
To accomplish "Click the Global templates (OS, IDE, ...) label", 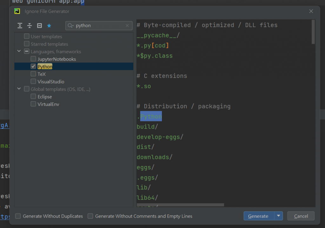I will point(61,89).
